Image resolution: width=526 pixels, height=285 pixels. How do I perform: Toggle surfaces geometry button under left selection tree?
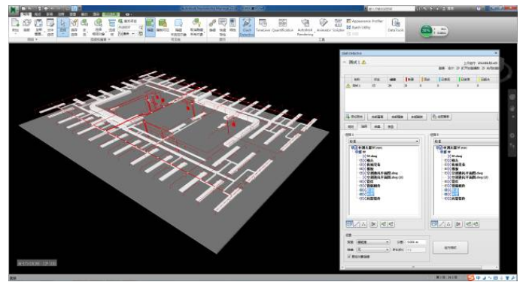(349, 224)
